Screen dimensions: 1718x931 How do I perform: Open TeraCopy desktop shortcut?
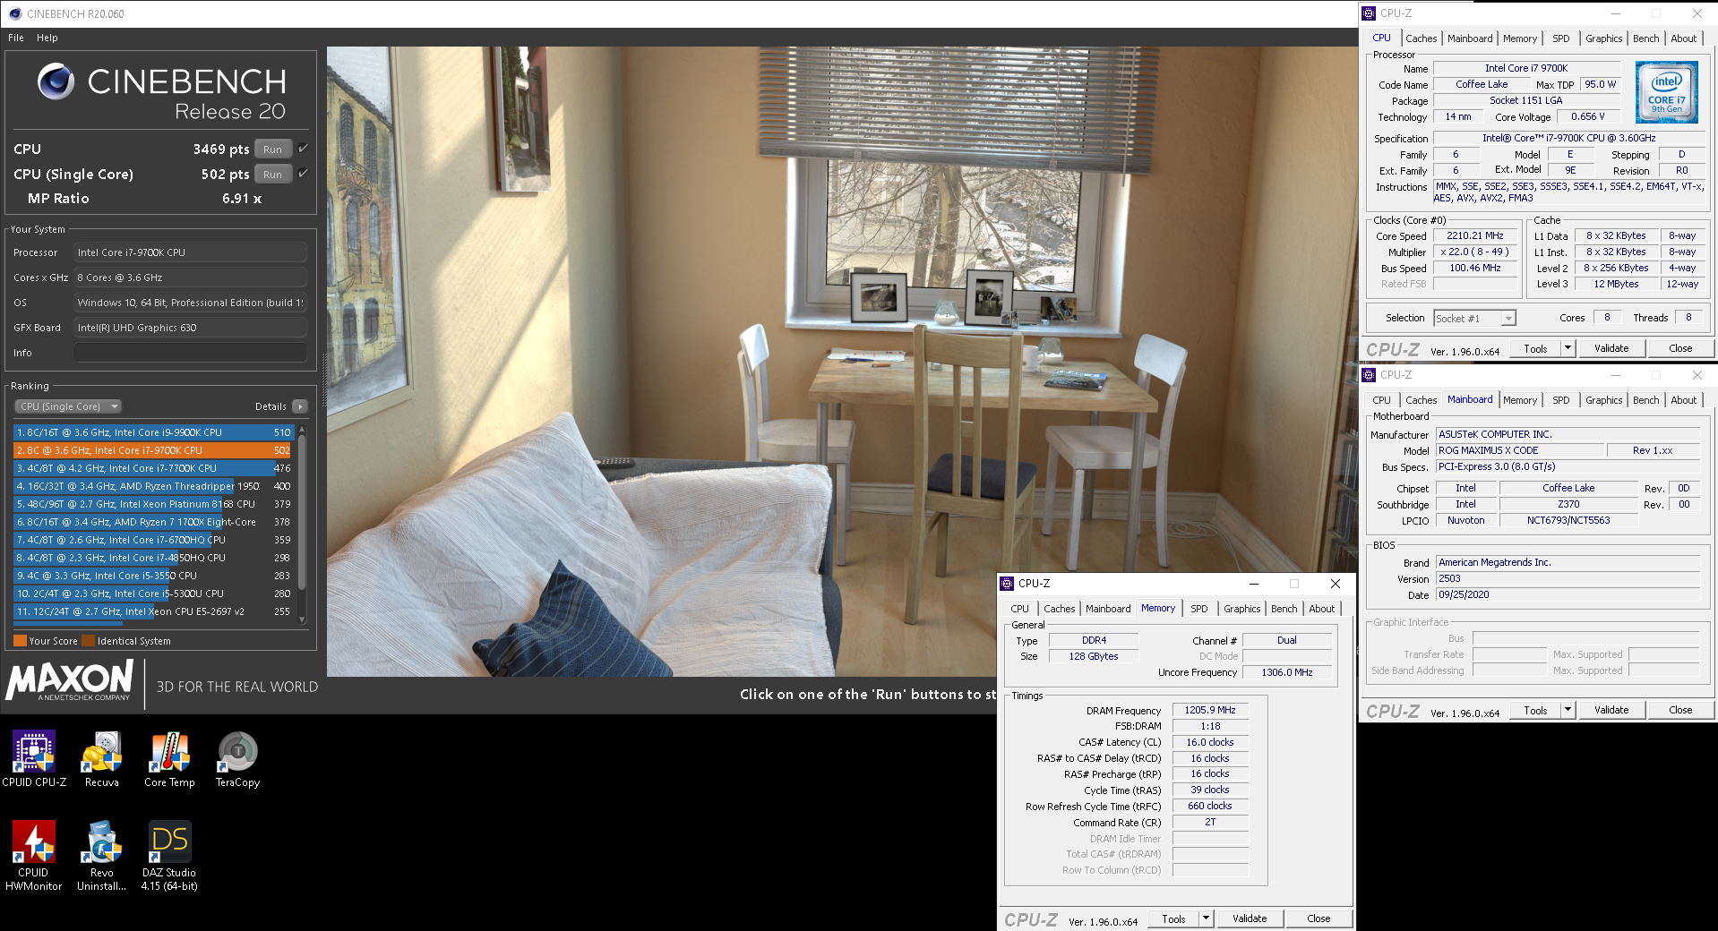237,758
